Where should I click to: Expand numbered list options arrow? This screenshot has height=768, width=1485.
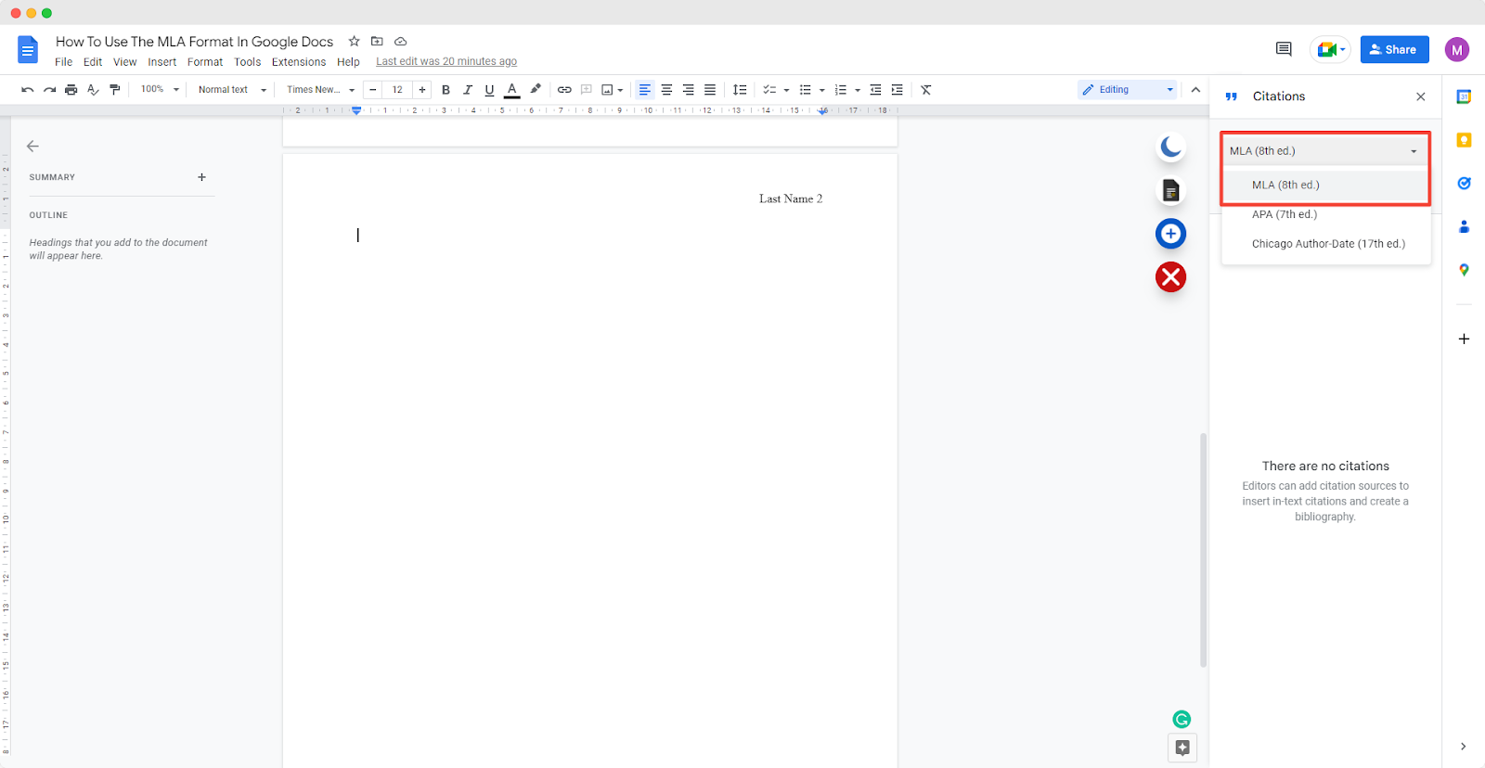pos(858,90)
